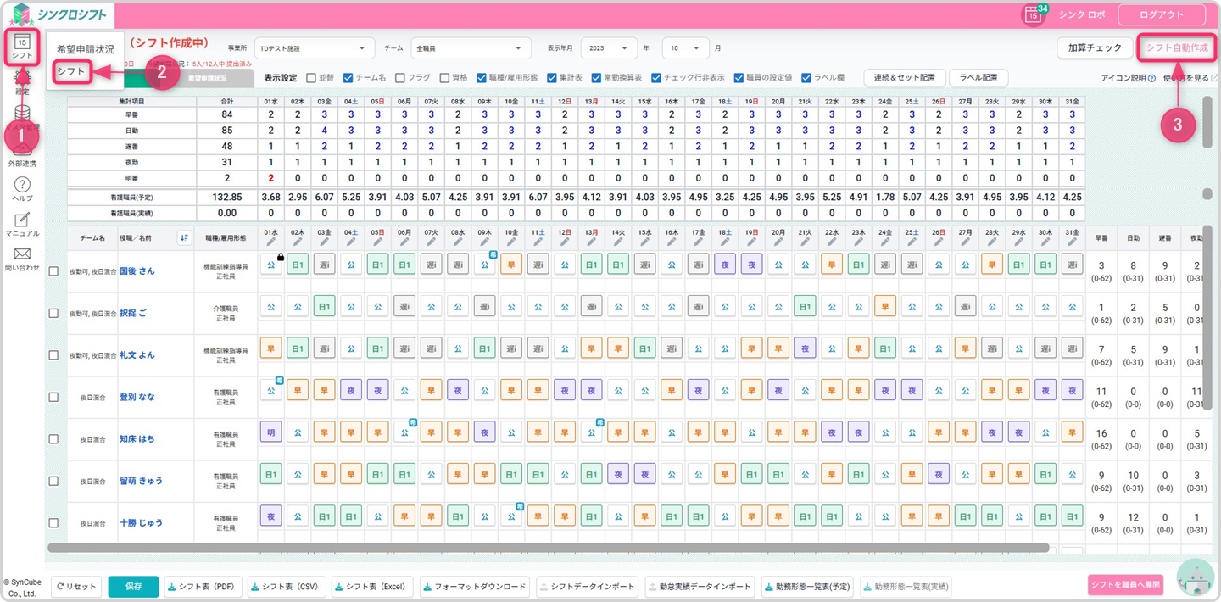The width and height of the screenshot is (1221, 602).
Task: Click the シフト自動作成 button
Action: [x=1176, y=47]
